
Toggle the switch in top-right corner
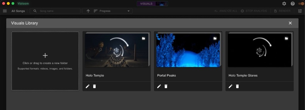[301, 4]
